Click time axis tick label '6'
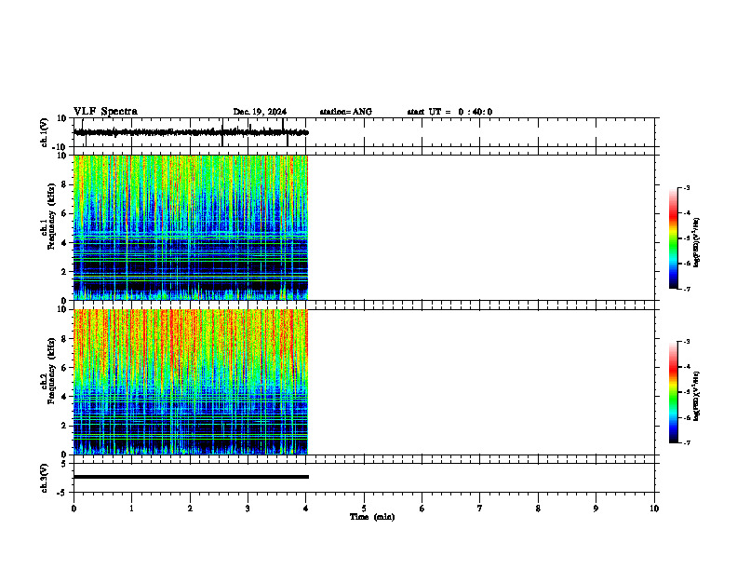 tap(422, 509)
